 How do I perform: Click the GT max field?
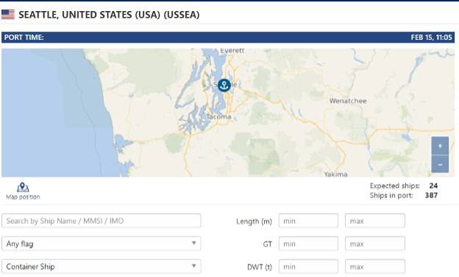tap(375, 244)
